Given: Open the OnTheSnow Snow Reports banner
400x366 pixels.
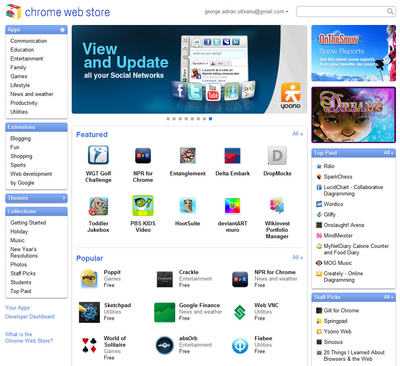Looking at the screenshot, I should pos(354,53).
